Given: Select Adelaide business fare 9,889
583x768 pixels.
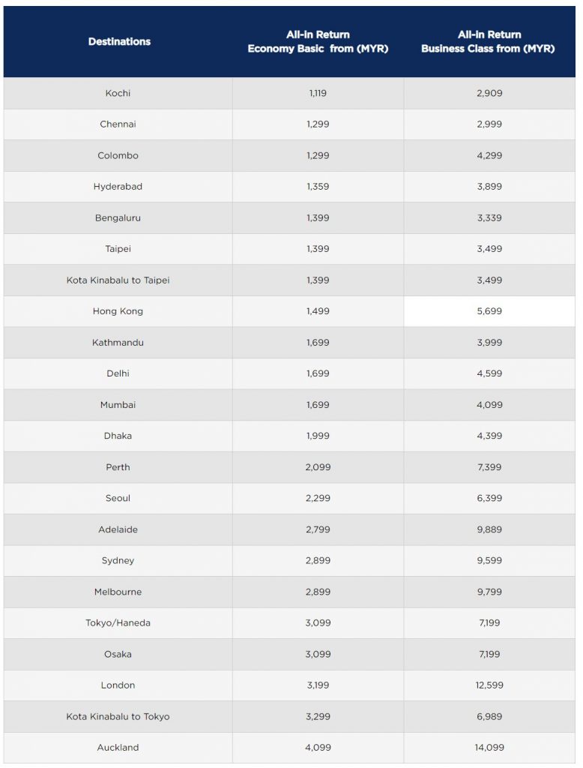Looking at the screenshot, I should [x=489, y=529].
